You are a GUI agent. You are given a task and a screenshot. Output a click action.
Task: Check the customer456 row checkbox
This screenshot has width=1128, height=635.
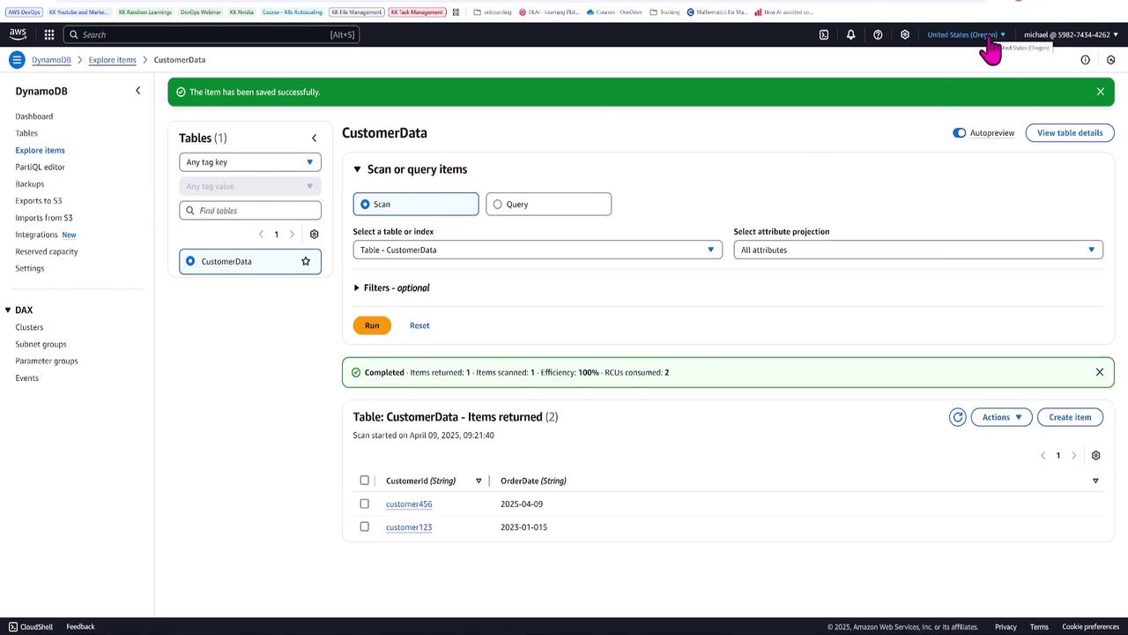364,504
